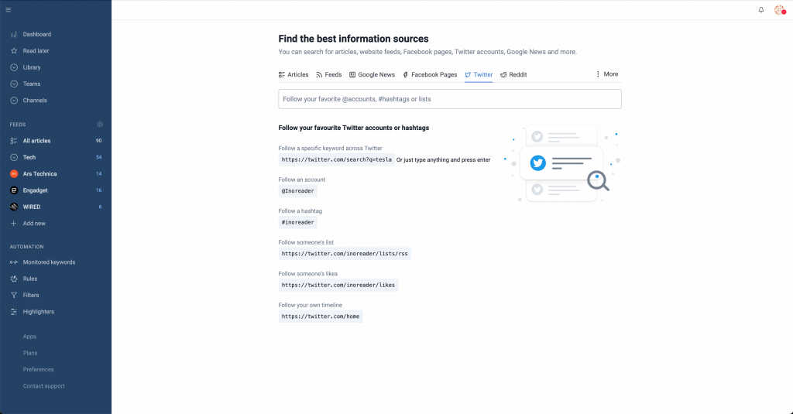Viewport: 793px width, 414px height.
Task: Open the More options menu
Action: [x=607, y=74]
